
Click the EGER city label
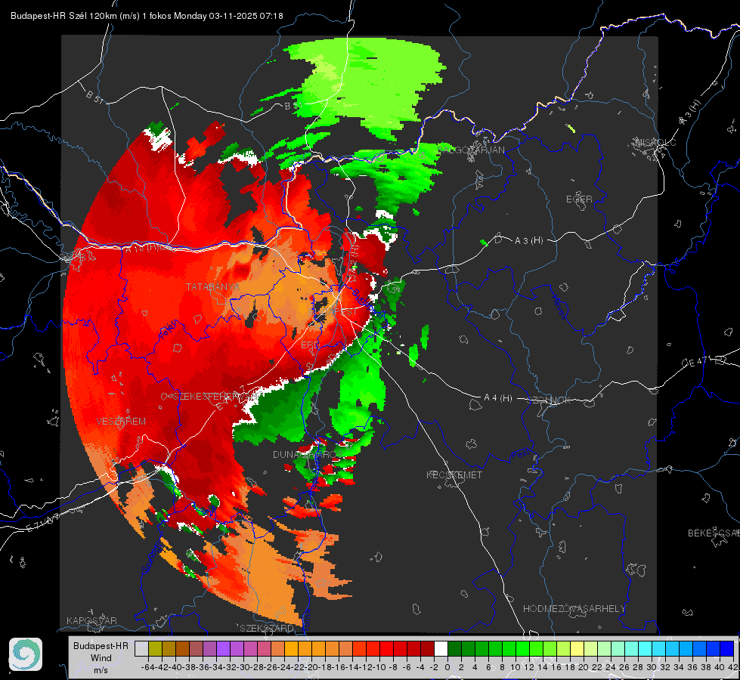tap(579, 199)
